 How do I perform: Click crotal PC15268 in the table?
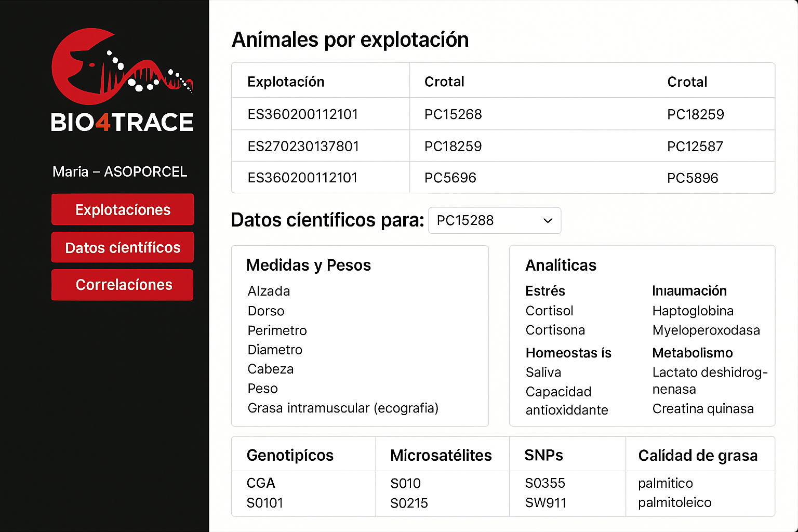click(453, 114)
